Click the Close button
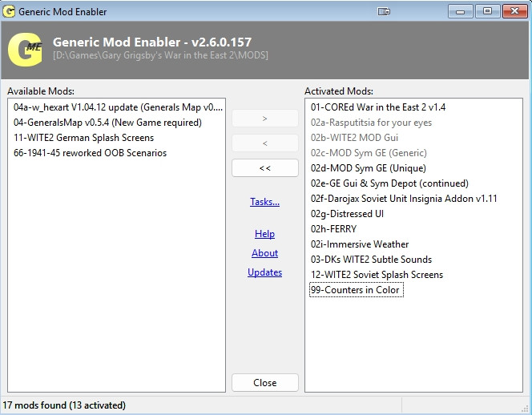The width and height of the screenshot is (532, 415). pos(265,383)
